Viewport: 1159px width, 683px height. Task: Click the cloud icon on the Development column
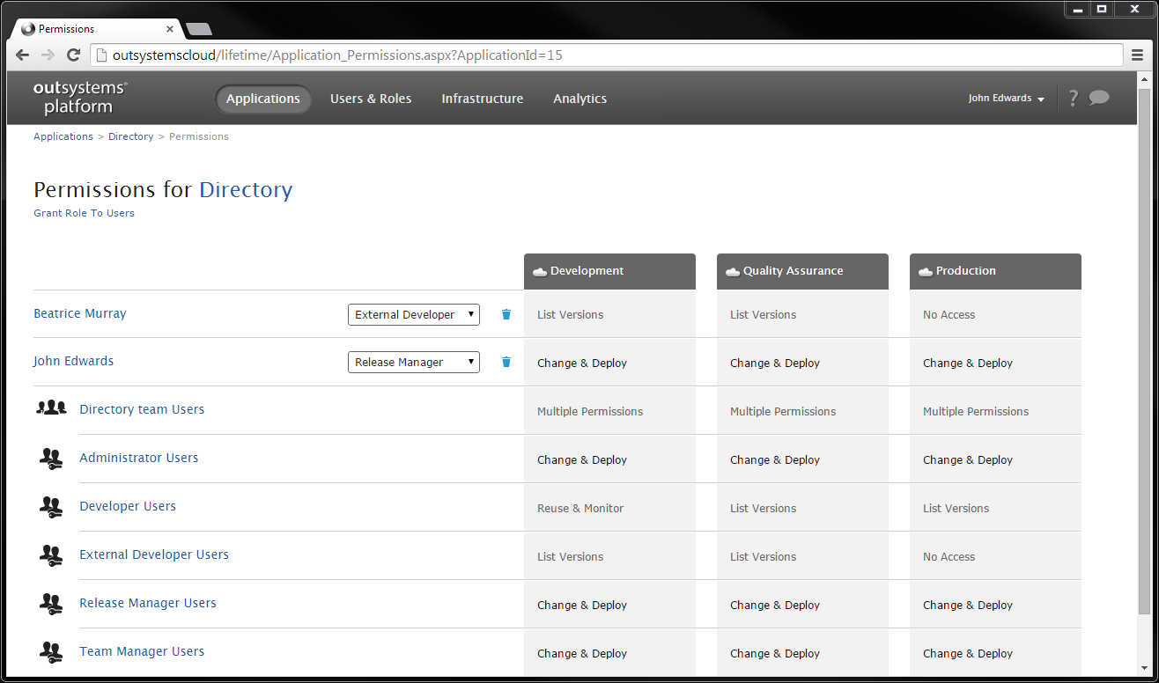point(540,271)
